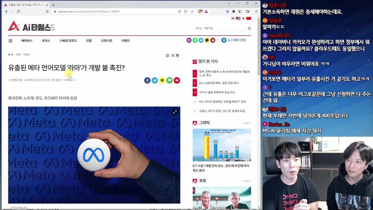373x210 pixels.
Task: Click the search magnifier icon
Action: coord(249,29)
